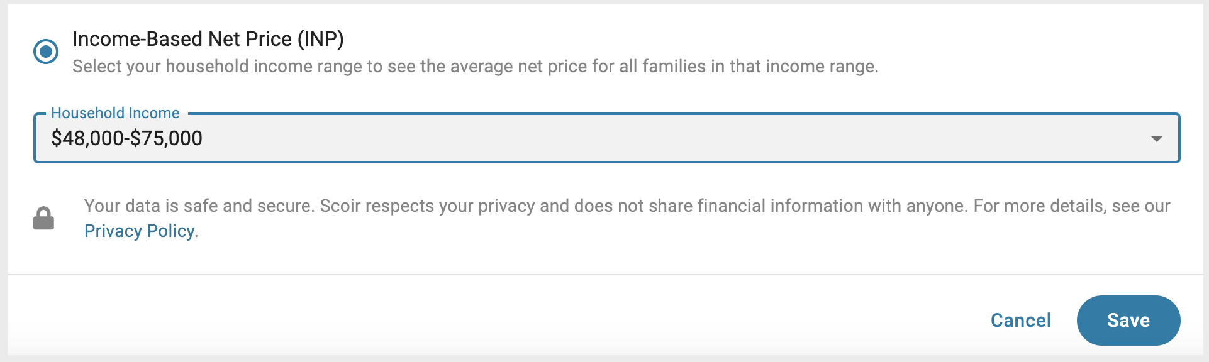This screenshot has height=362, width=1209.
Task: Click the Household Income field label
Action: click(x=115, y=113)
